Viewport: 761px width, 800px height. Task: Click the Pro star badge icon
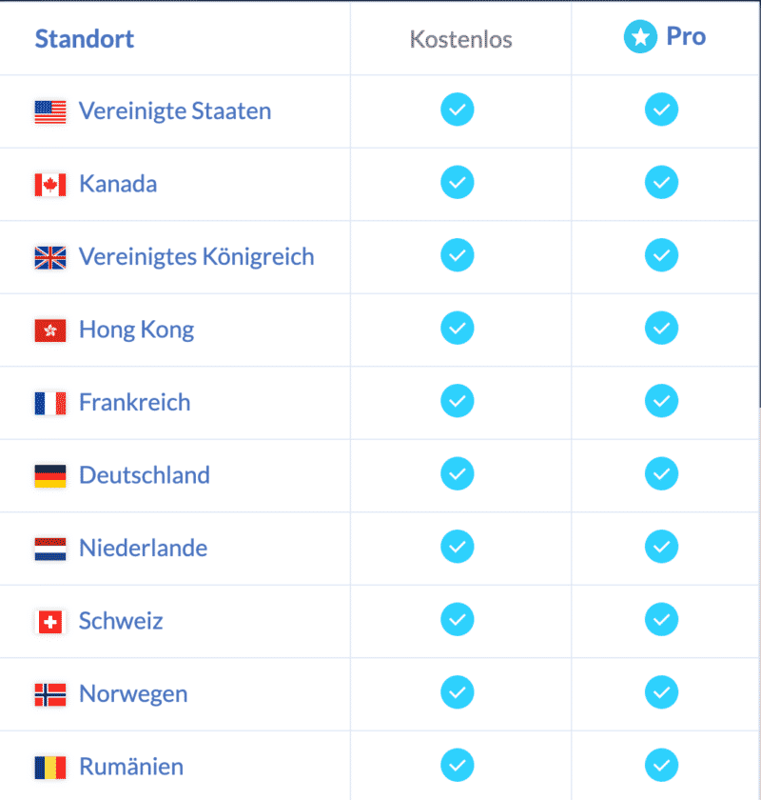(x=640, y=37)
